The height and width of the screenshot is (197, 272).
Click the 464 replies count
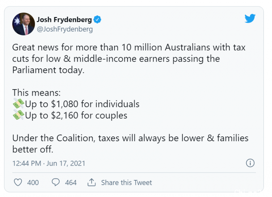point(71,183)
